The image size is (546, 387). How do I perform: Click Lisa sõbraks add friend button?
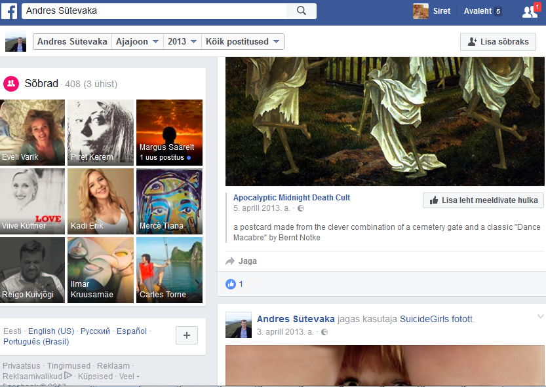click(498, 42)
